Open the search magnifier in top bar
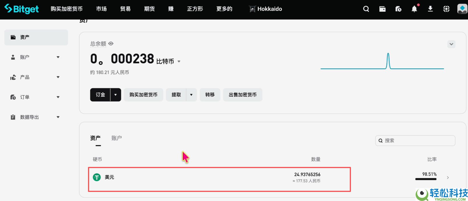Image resolution: width=468 pixels, height=201 pixels. point(366,9)
